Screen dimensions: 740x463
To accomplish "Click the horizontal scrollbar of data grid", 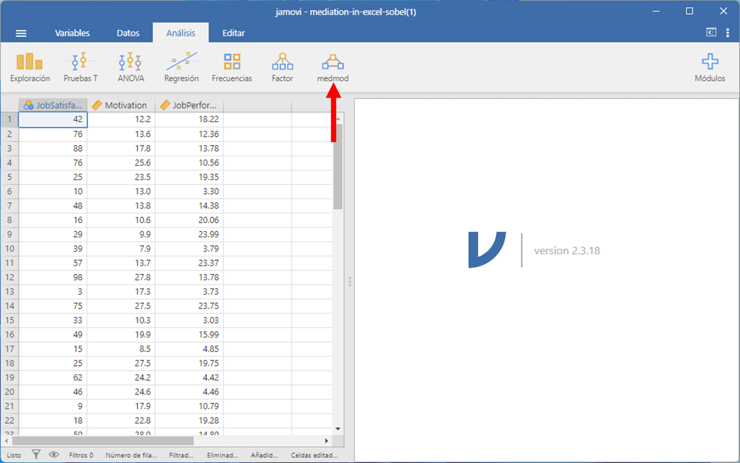I will click(103, 441).
